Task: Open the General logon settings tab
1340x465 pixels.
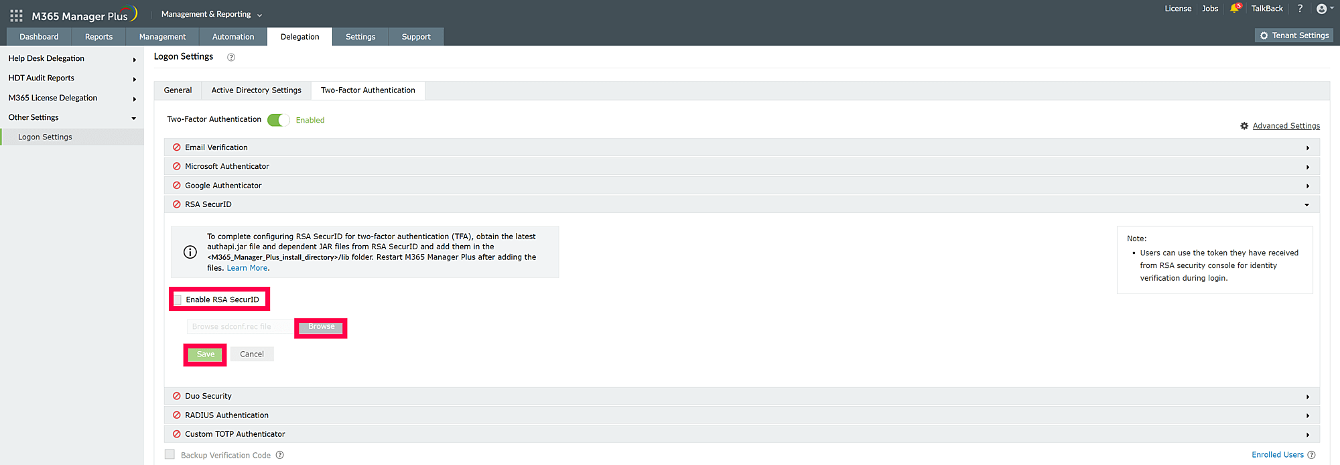Action: (178, 90)
